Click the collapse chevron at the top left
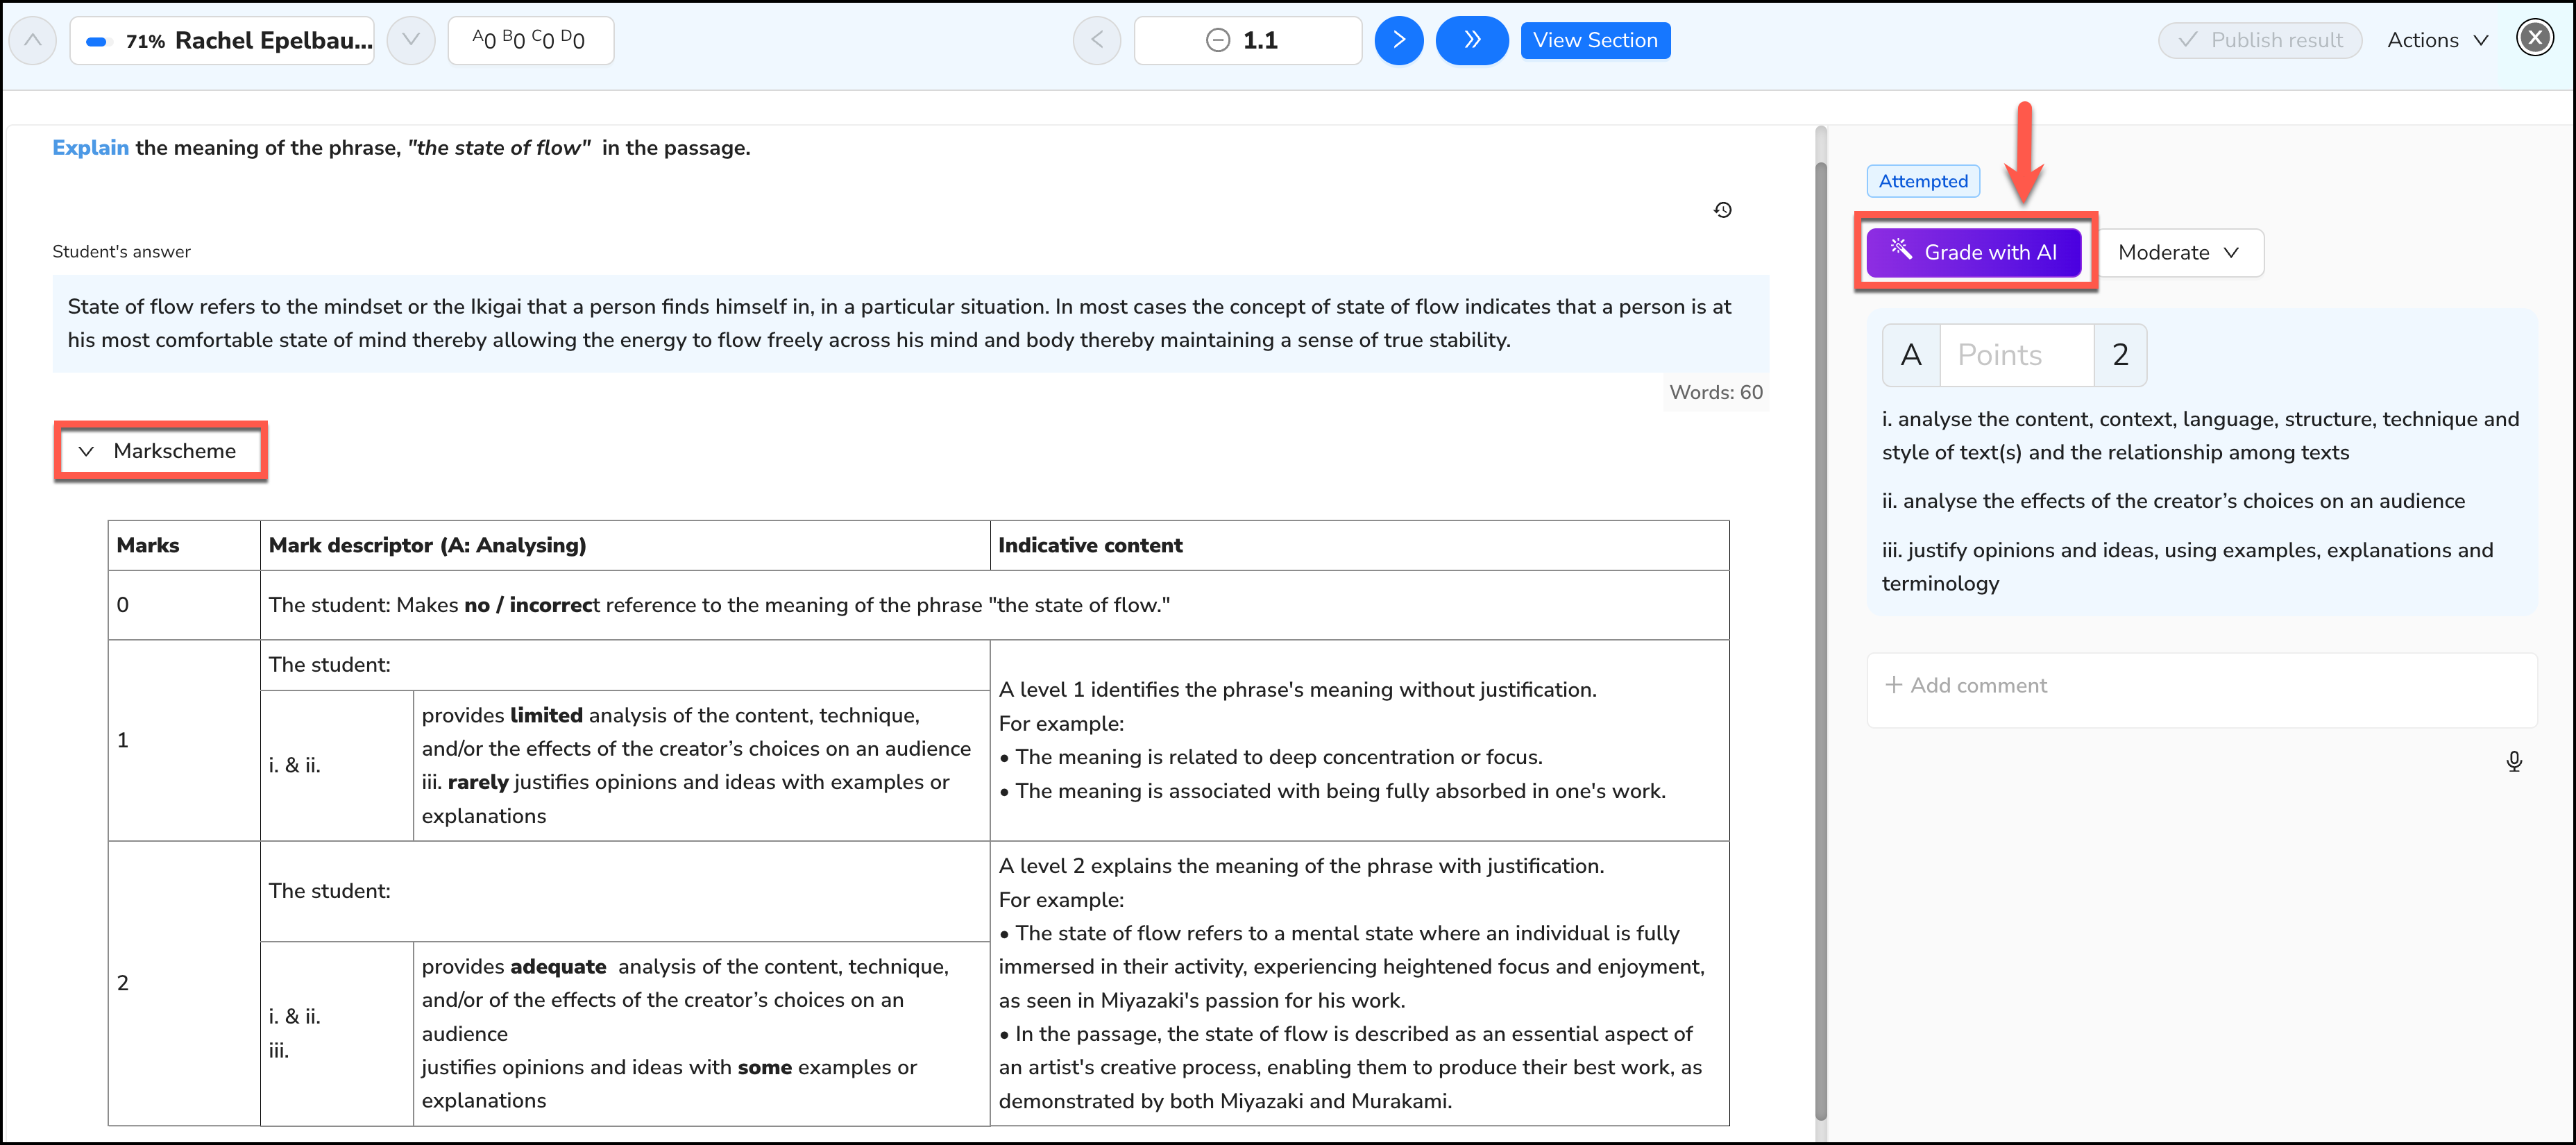This screenshot has width=2576, height=1145. pos(32,40)
